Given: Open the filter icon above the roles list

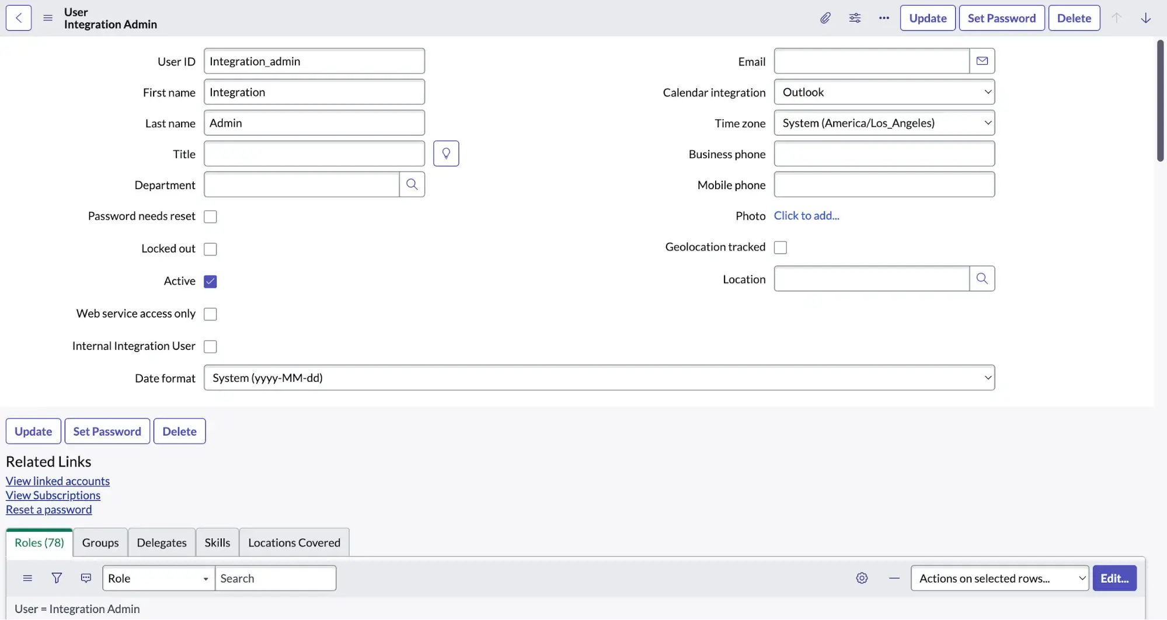Looking at the screenshot, I should (57, 577).
